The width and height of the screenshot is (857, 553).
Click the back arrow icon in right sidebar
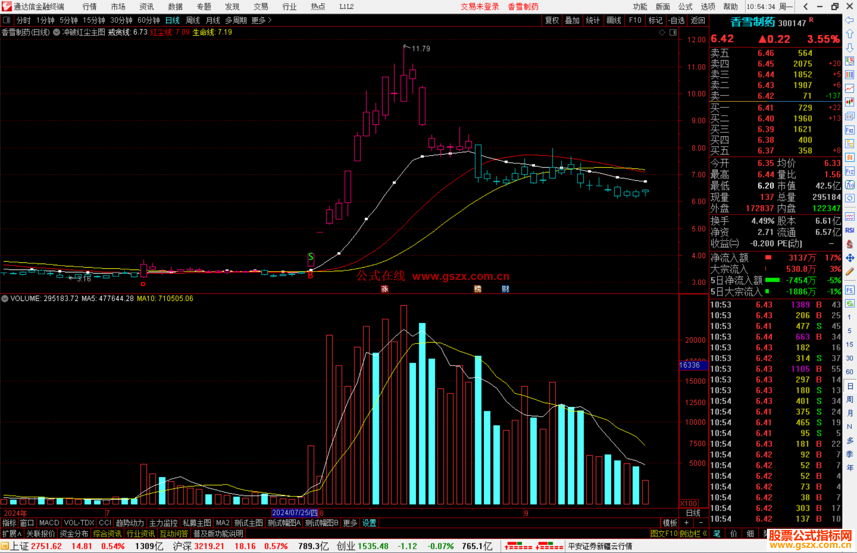tap(849, 20)
